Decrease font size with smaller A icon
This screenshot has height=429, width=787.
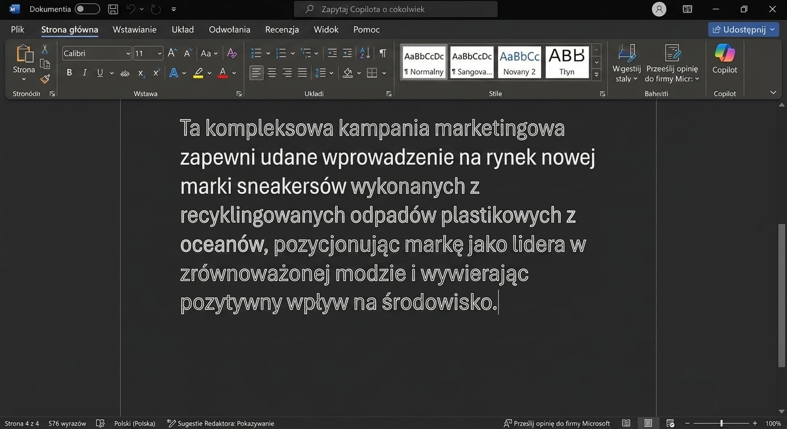click(x=188, y=53)
